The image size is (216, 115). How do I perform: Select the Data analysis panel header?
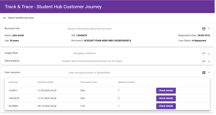coord(12,61)
